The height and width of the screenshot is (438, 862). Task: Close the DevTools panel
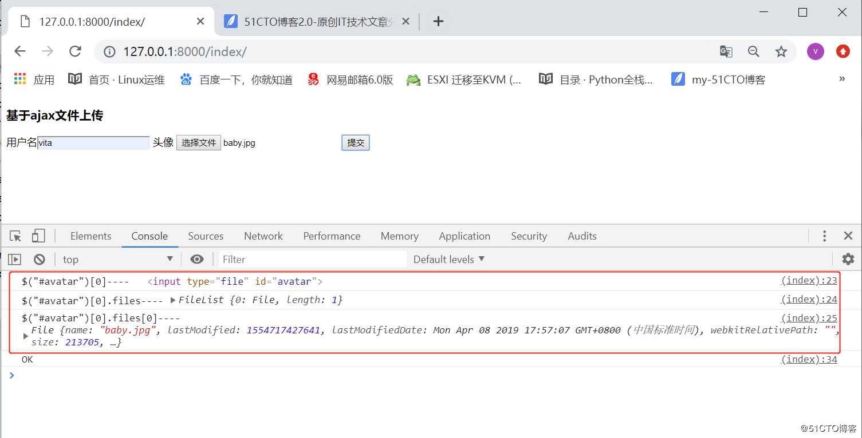[848, 236]
